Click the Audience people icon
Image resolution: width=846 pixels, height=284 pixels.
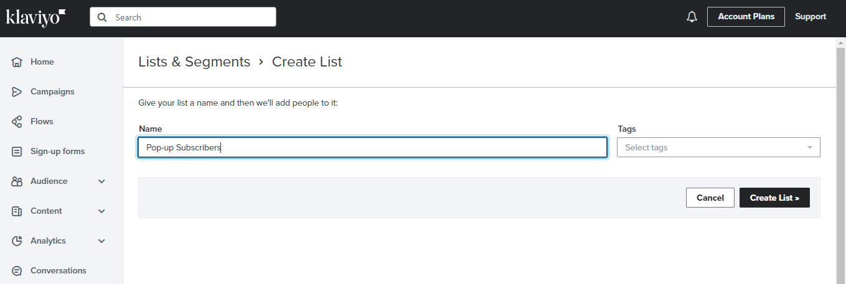[x=17, y=181]
